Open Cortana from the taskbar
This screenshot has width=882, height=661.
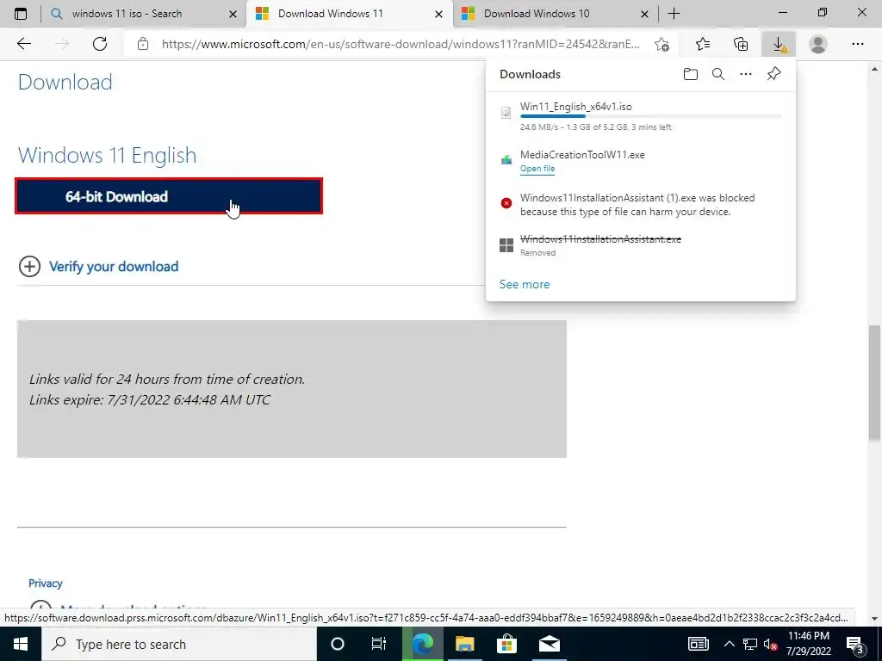point(338,644)
